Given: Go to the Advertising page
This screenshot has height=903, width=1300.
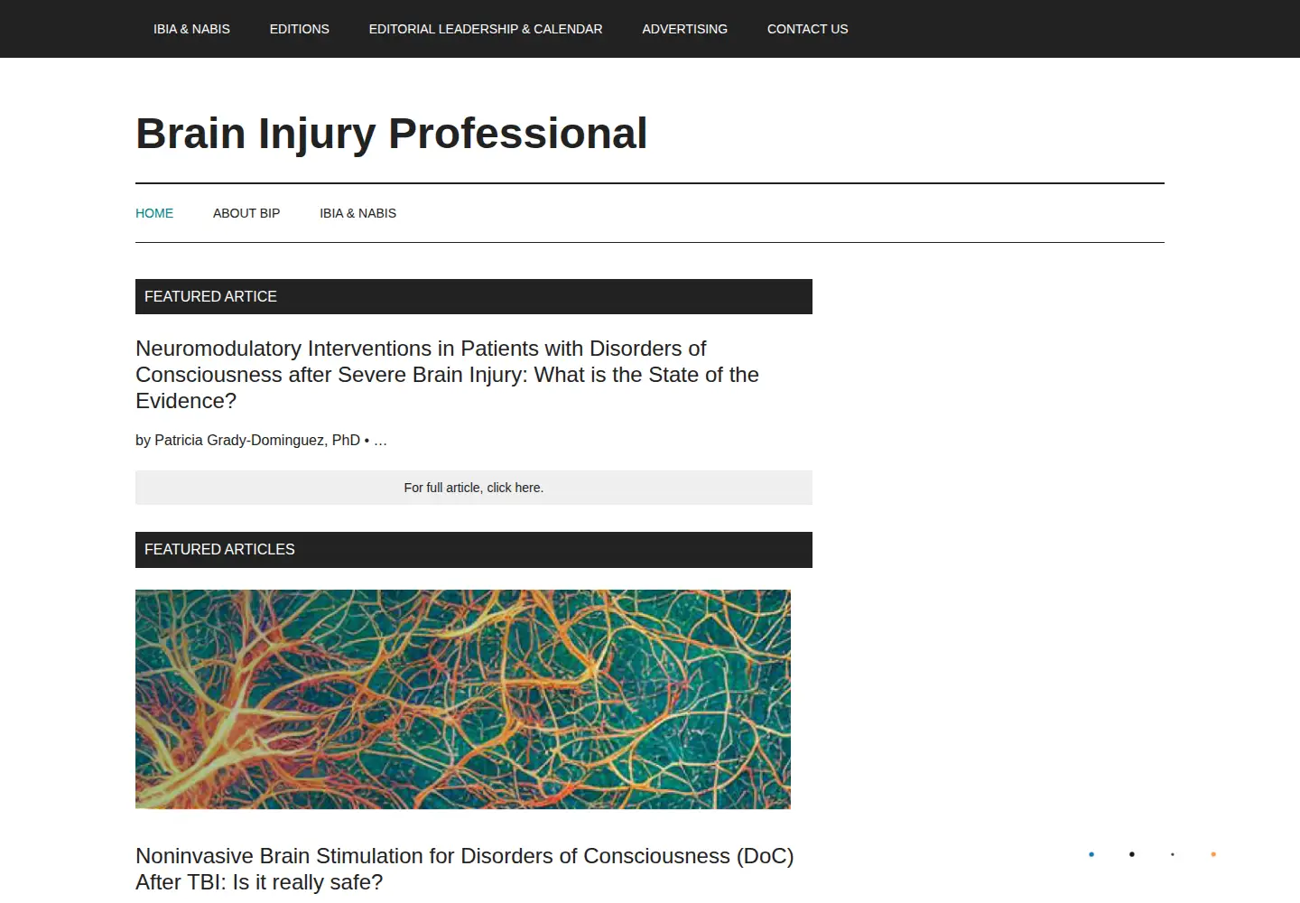Looking at the screenshot, I should point(684,29).
